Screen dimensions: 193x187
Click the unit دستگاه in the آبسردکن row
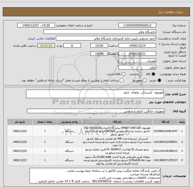(x=69, y=142)
